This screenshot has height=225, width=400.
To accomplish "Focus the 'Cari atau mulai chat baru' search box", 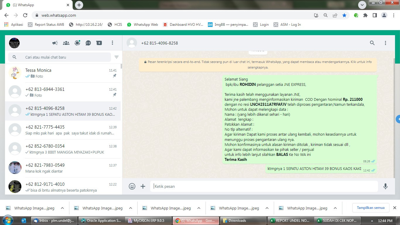I will pyautogui.click(x=59, y=57).
